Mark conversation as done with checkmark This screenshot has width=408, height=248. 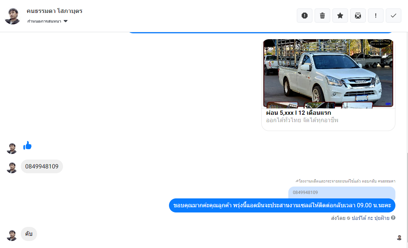click(394, 16)
